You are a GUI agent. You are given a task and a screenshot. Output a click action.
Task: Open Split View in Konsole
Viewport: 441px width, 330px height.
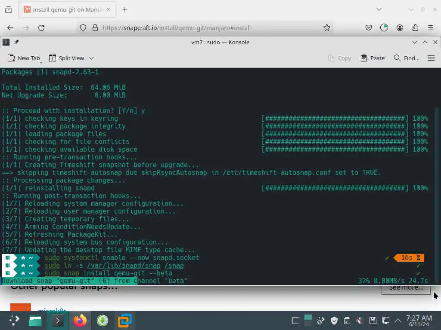(x=67, y=58)
